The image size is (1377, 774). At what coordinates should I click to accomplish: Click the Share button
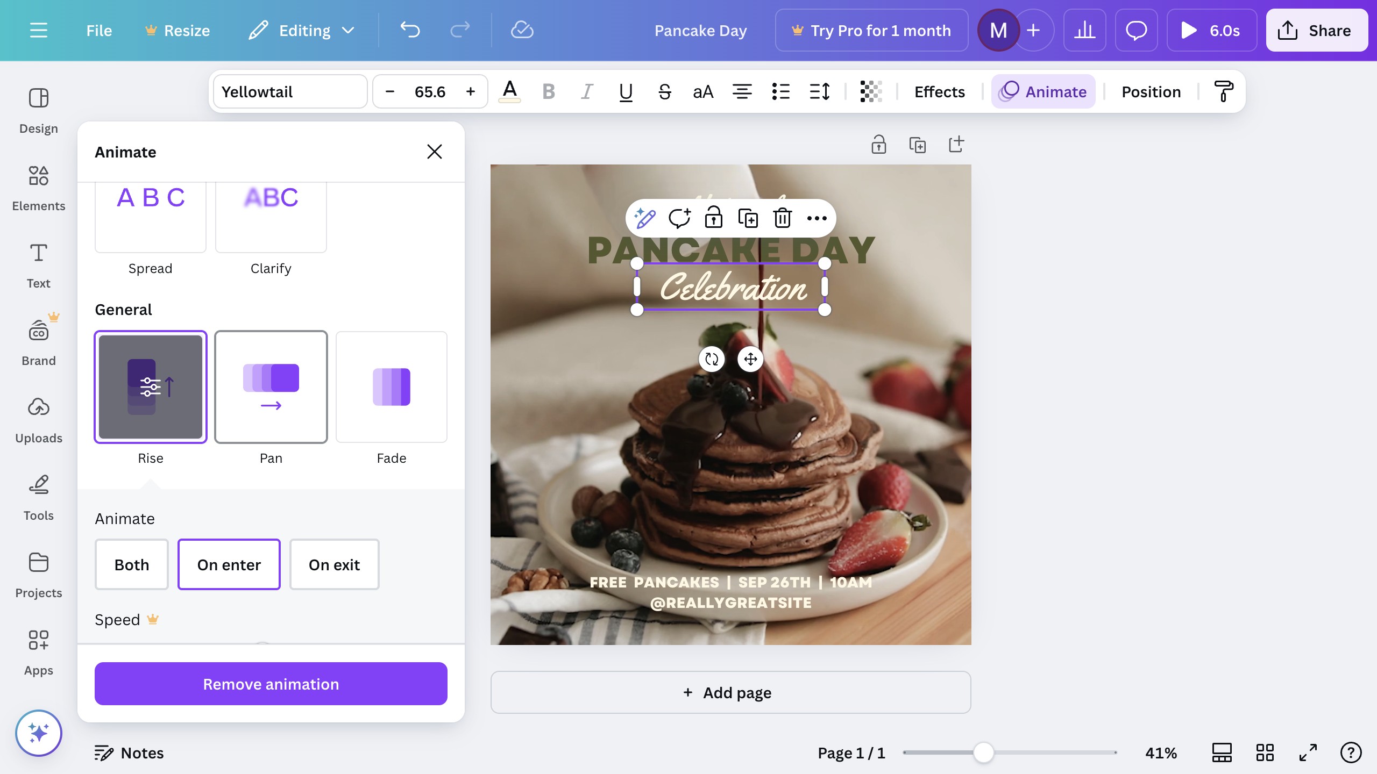1317,31
